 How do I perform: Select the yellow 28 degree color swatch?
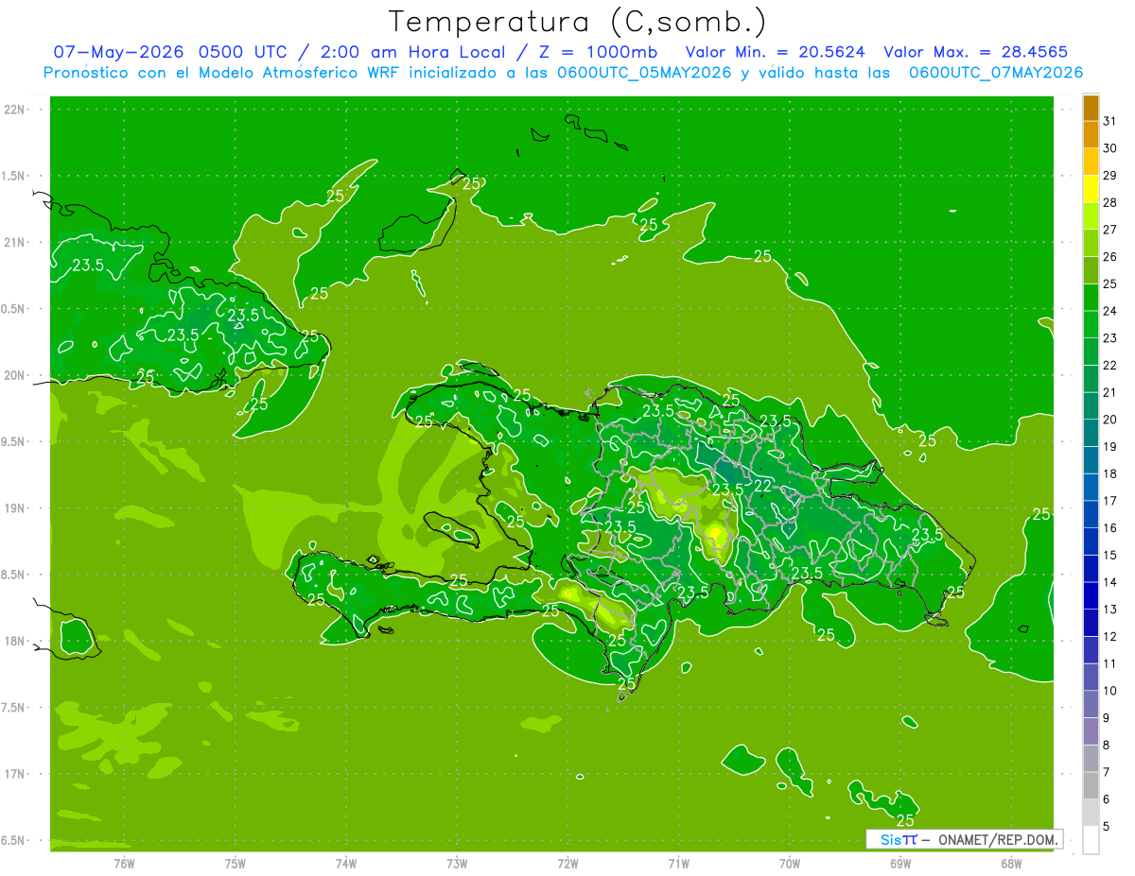click(x=1091, y=189)
